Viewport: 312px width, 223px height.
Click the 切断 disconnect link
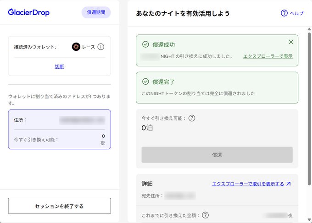tap(59, 66)
